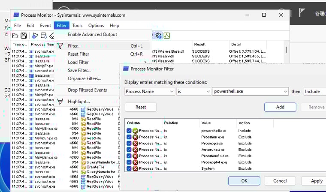Click the Show Profiling Events graph icon
The width and height of the screenshot is (326, 192).
pos(167,36)
